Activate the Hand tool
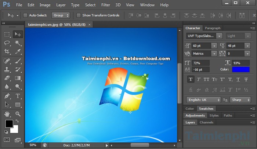 [x=7, y=114]
